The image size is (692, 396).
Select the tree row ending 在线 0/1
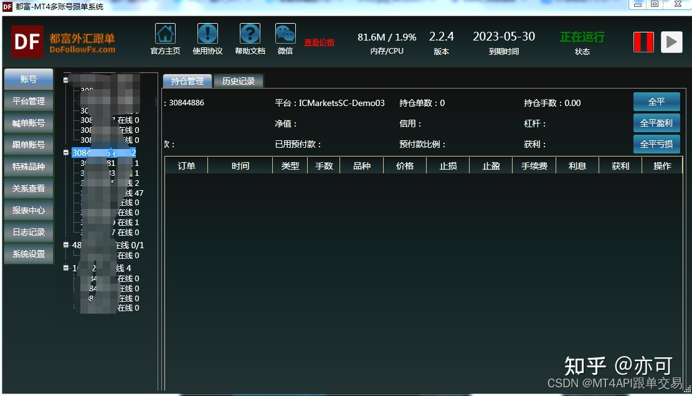(108, 245)
